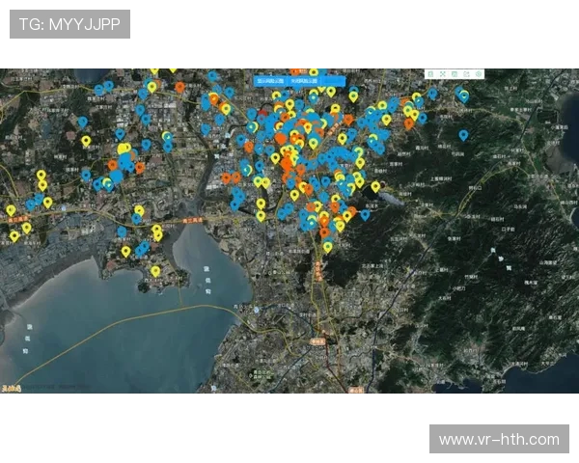Select the yellow pin at far left map edge
The image size is (579, 463).
(11, 209)
